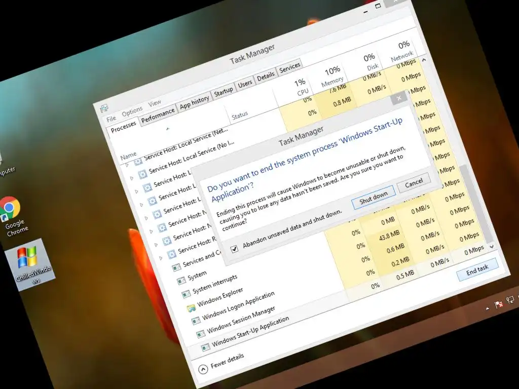Switch to the App history tab
This screenshot has width=519, height=389.
tap(195, 102)
